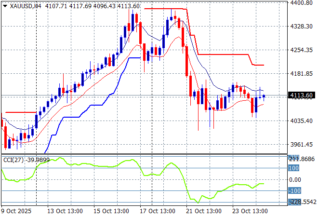318x217 pixels.
Task: Click the 9 Oct 2025 date label
Action: tap(17, 211)
